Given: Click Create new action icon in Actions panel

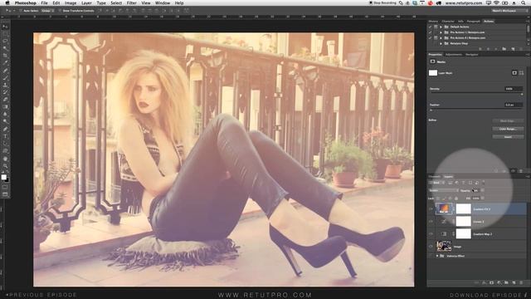Looking at the screenshot, I should [513, 49].
